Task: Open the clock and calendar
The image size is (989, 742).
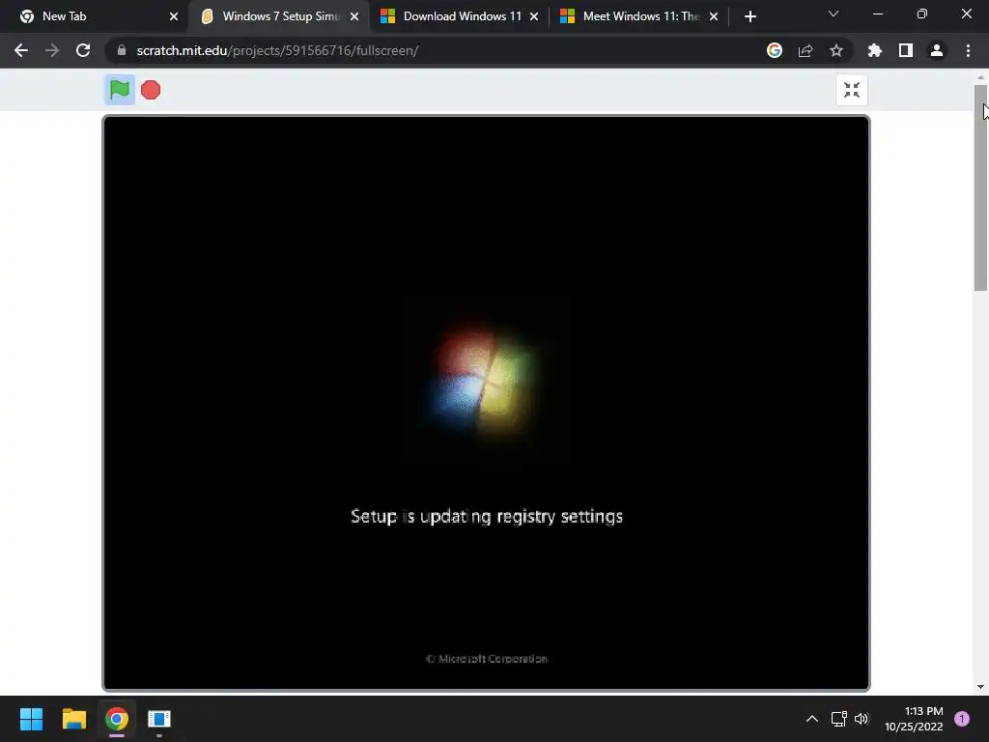Action: click(x=914, y=719)
